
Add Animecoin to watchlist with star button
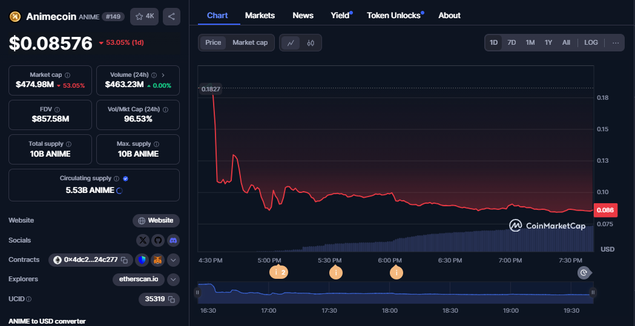[144, 17]
